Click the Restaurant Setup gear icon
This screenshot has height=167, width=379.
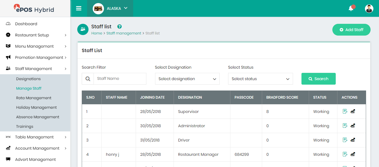pos(8,35)
